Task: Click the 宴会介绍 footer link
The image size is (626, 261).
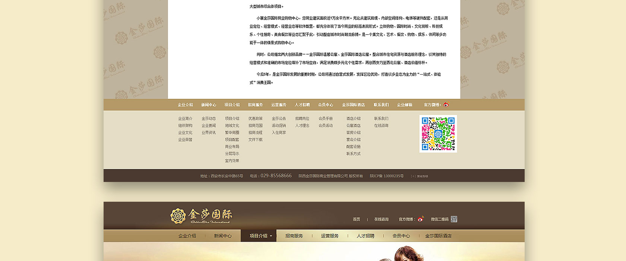Action: click(353, 140)
